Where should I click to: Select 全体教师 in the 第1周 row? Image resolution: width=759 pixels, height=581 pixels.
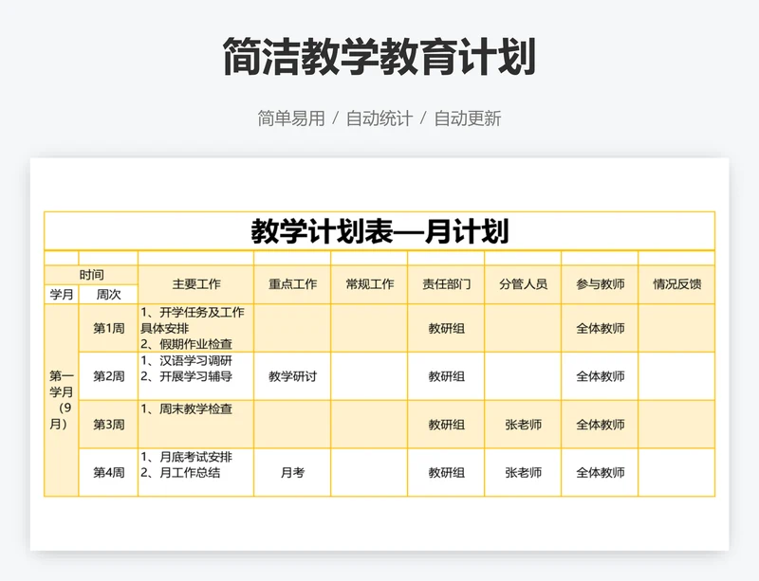[x=601, y=328]
